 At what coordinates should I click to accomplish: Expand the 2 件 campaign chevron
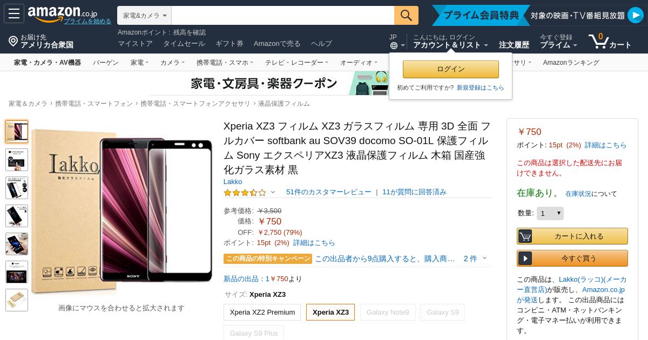click(484, 259)
